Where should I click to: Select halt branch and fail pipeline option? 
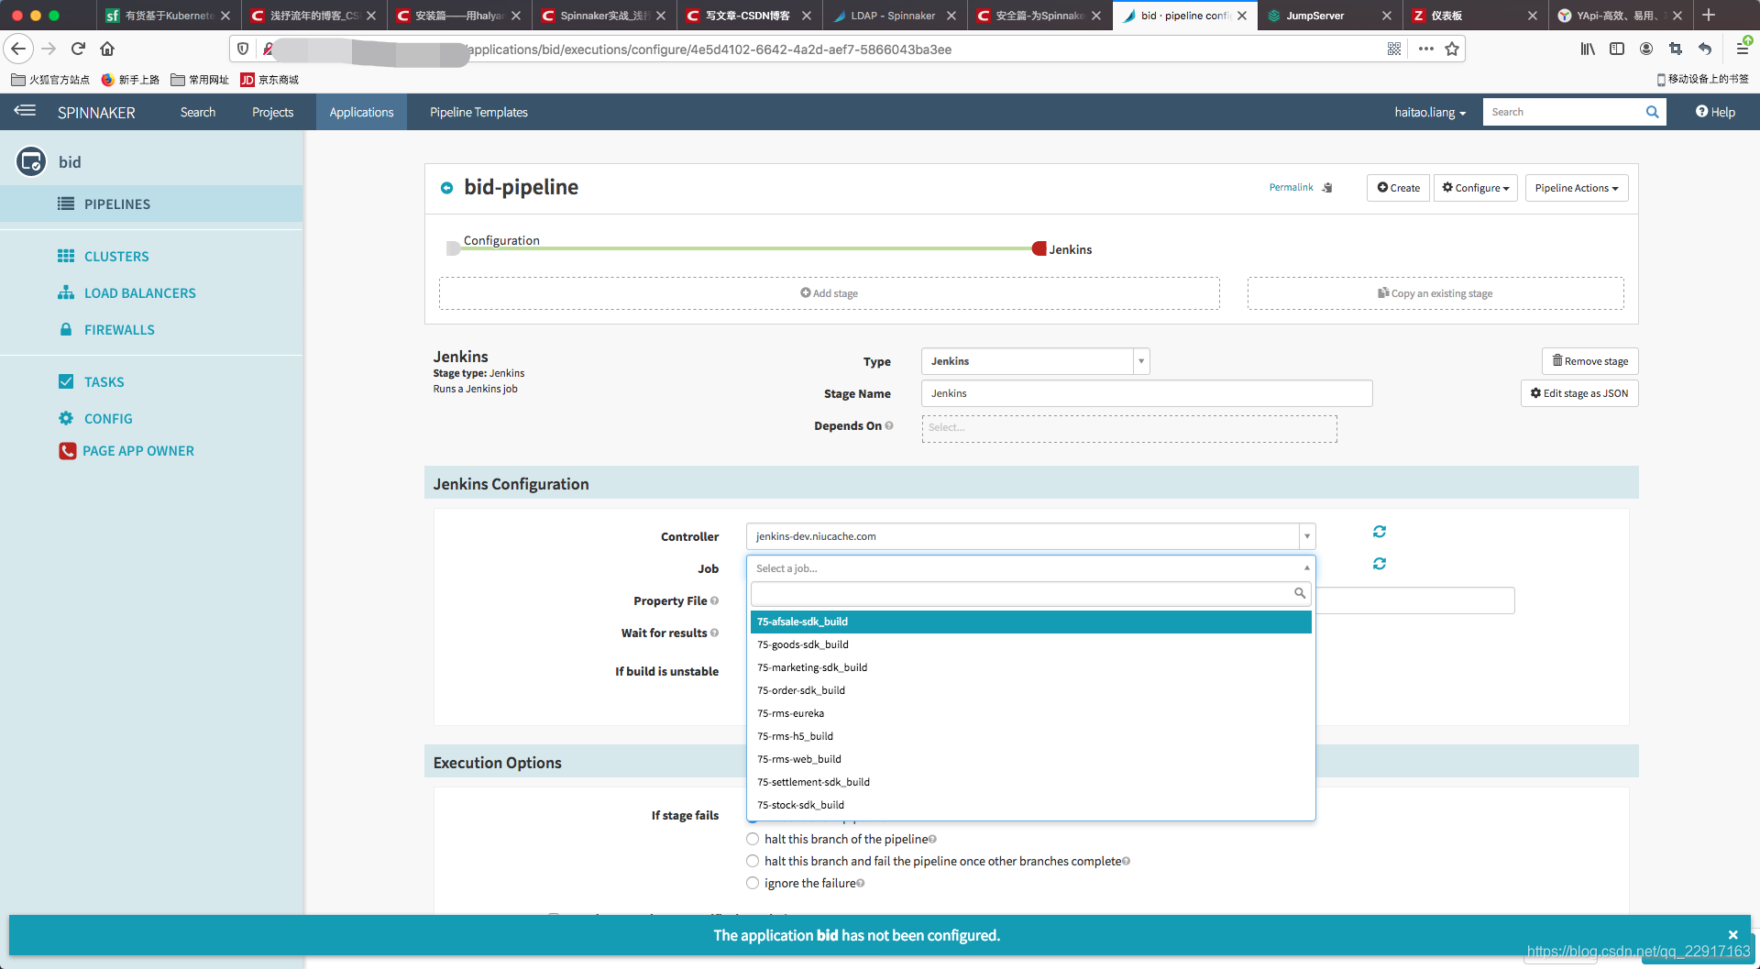click(753, 861)
